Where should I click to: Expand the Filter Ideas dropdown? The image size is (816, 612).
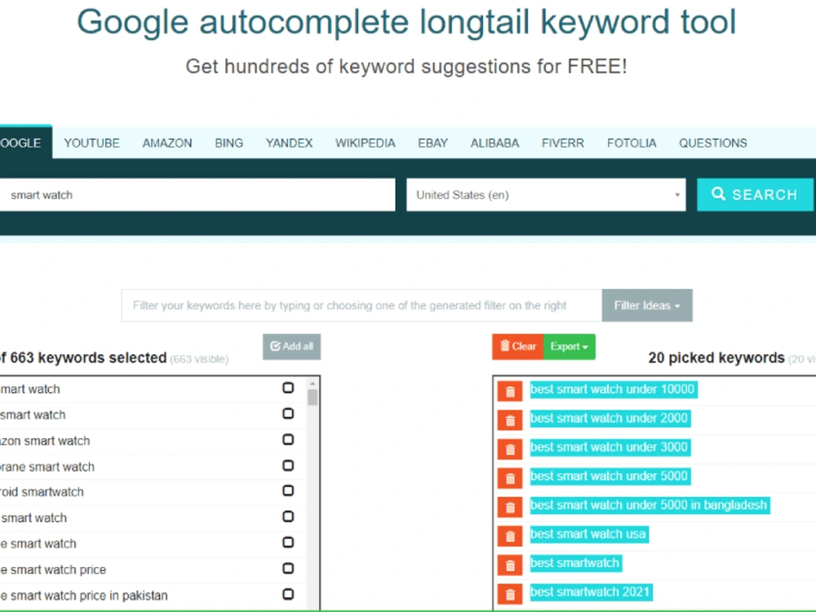tap(647, 305)
